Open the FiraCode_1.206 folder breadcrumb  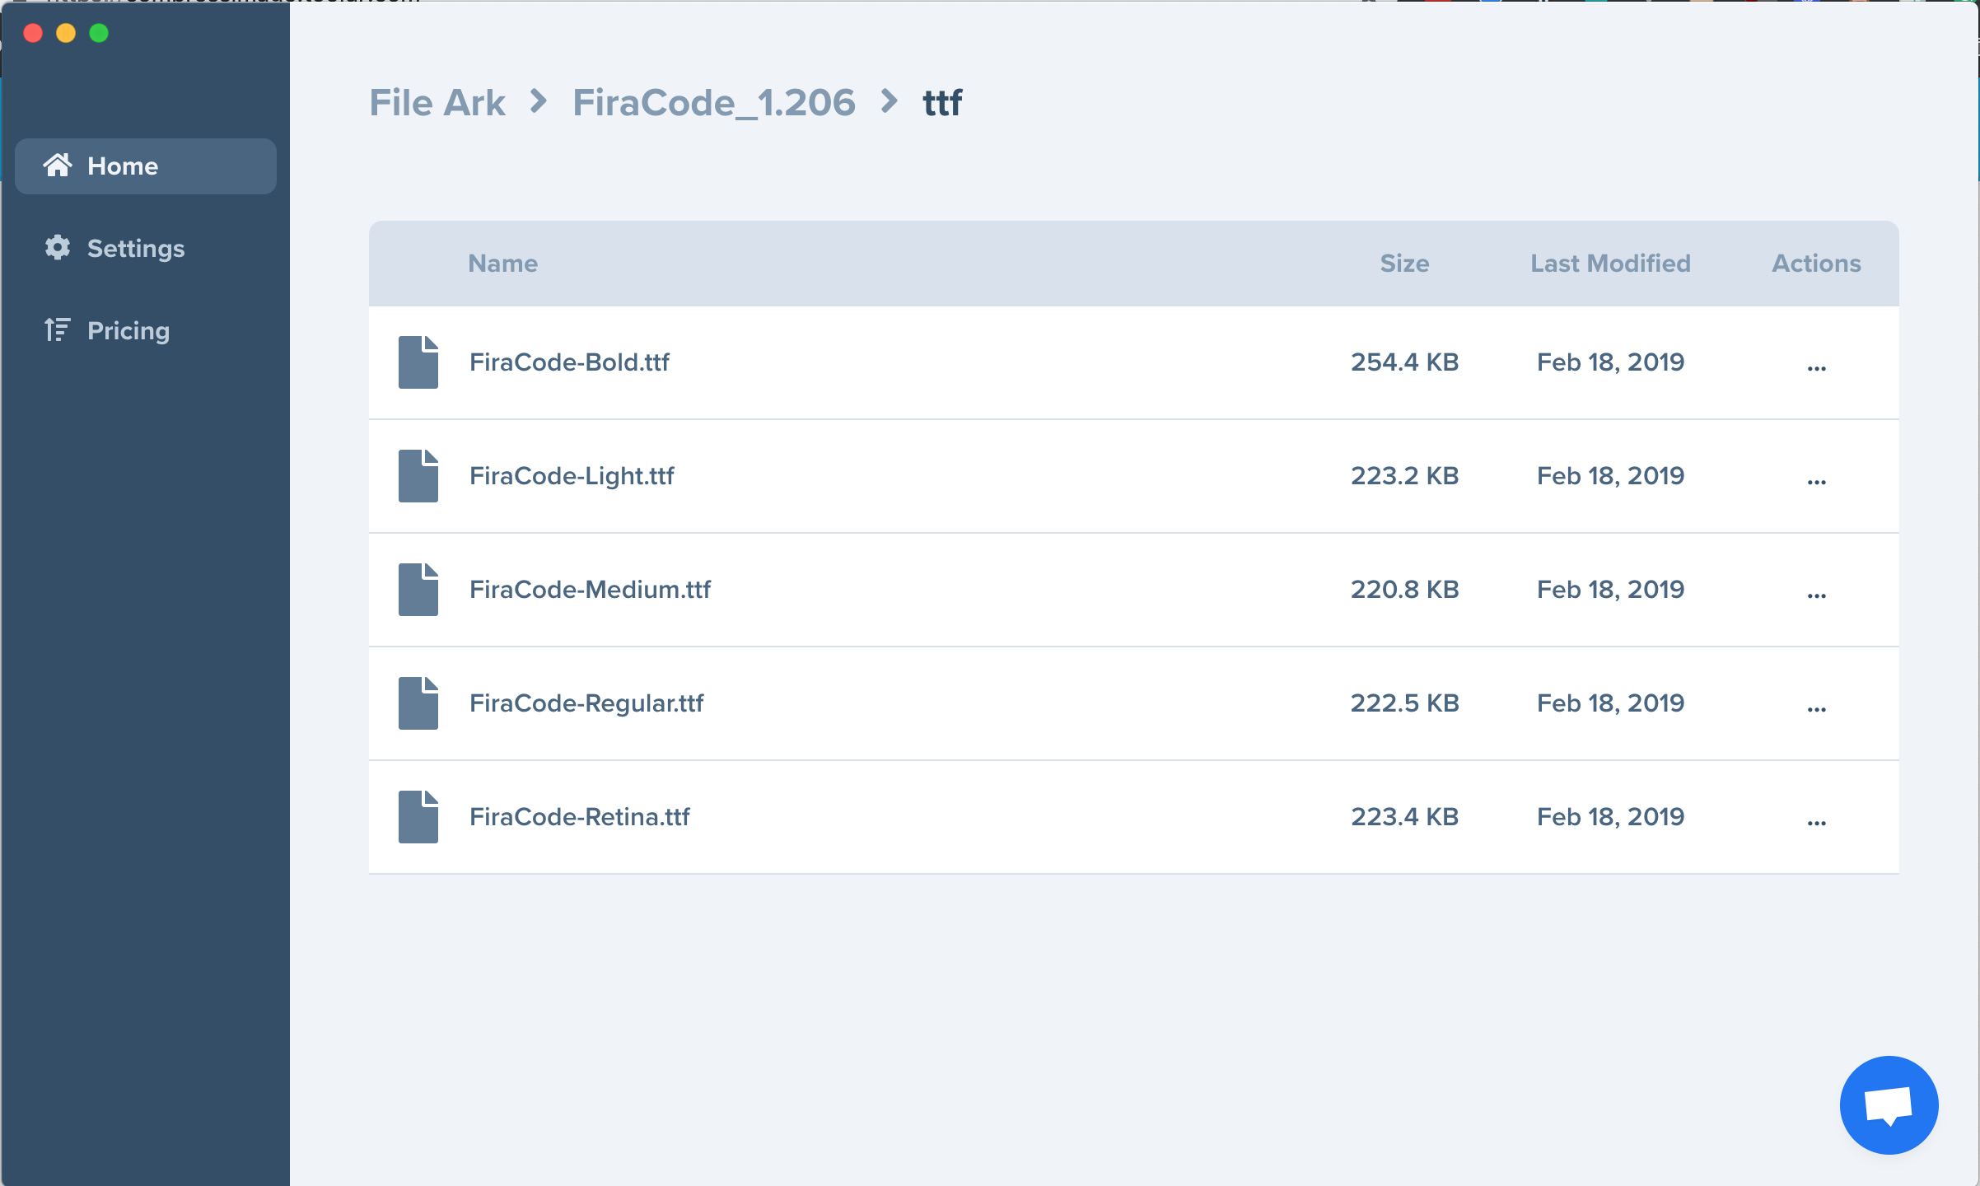pyautogui.click(x=714, y=102)
